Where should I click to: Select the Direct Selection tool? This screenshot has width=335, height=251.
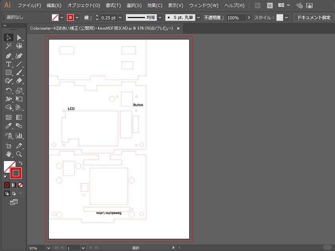coord(19,38)
